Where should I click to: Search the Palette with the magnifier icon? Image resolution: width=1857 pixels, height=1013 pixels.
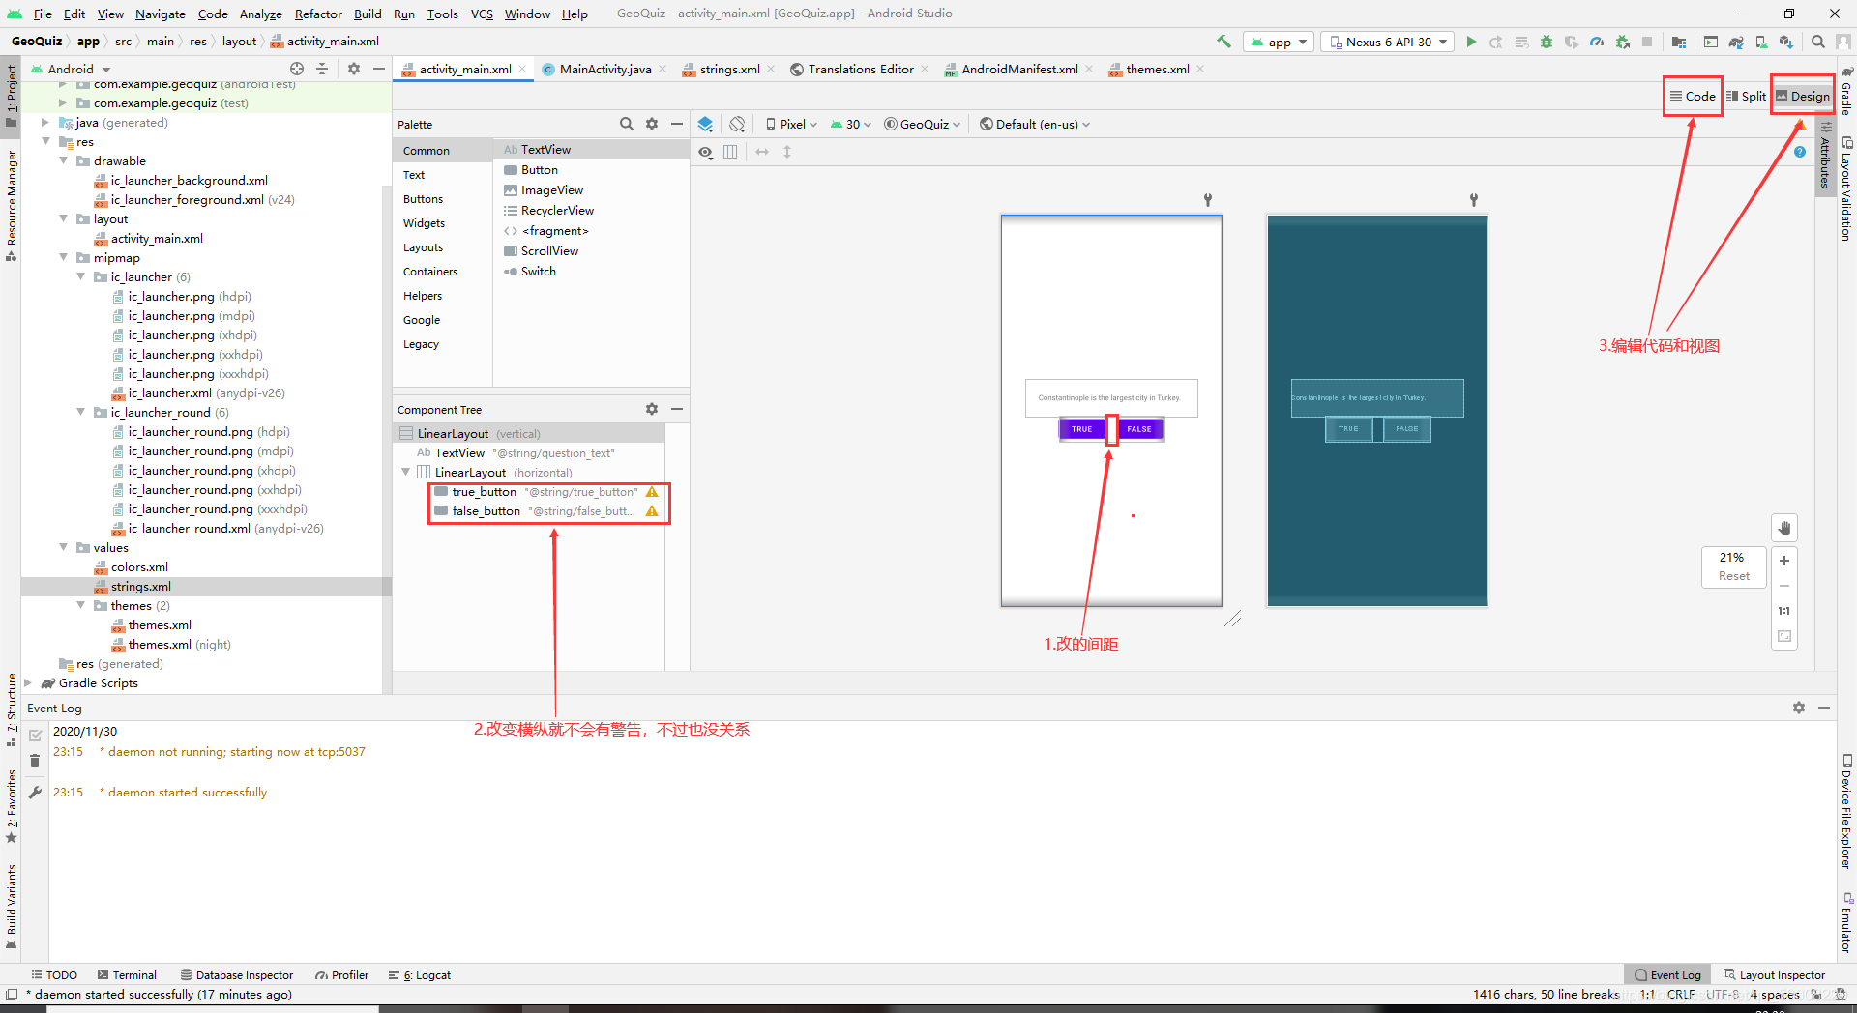pos(627,124)
